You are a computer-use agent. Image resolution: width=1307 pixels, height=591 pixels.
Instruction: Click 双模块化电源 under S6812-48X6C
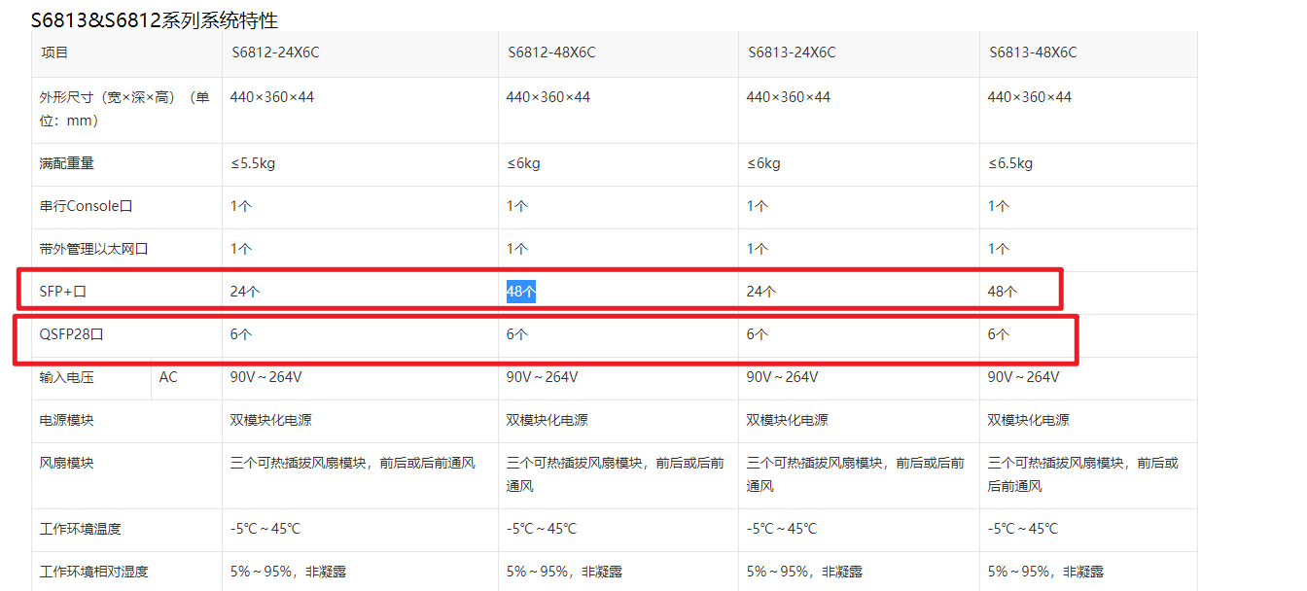548,420
